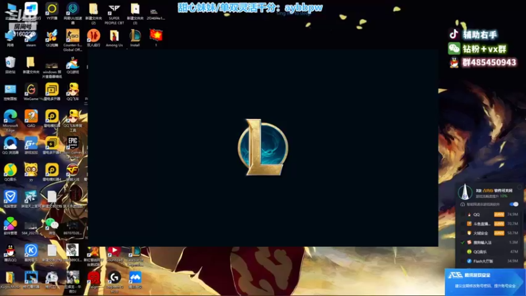Check the 斗鱼直播 row checkbox
This screenshot has width=526, height=296.
463,224
